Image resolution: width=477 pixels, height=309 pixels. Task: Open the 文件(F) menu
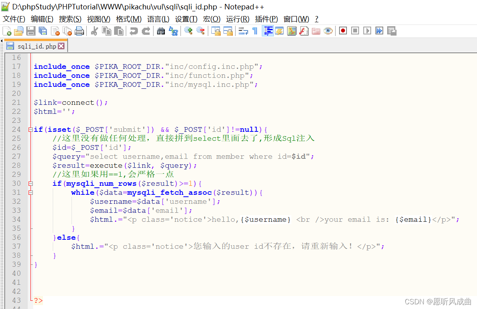(14, 19)
